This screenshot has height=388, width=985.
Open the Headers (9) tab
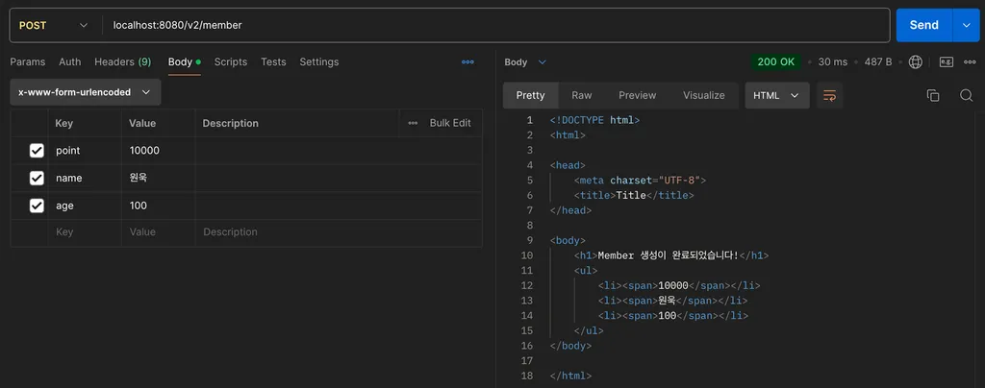122,62
